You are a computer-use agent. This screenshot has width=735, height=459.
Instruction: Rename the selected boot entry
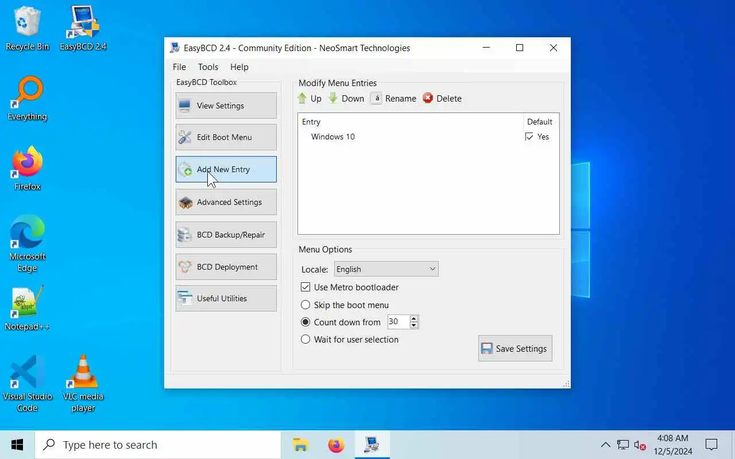pos(393,99)
